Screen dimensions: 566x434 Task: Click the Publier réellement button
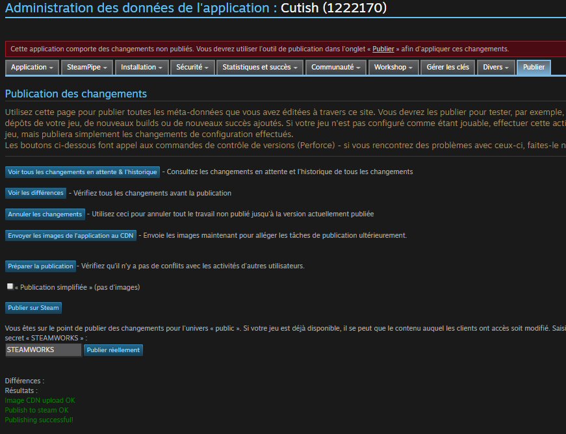(113, 350)
